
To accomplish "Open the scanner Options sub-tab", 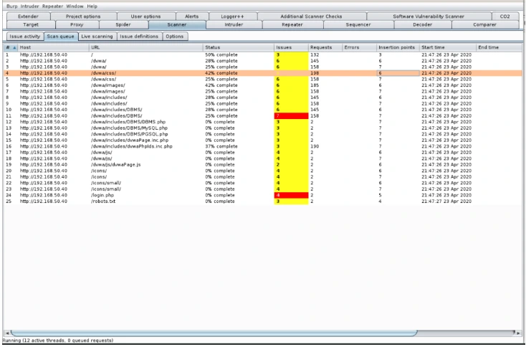I will pos(175,37).
